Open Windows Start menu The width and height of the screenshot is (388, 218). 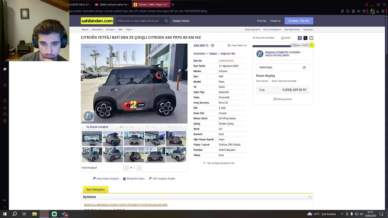click(5, 214)
